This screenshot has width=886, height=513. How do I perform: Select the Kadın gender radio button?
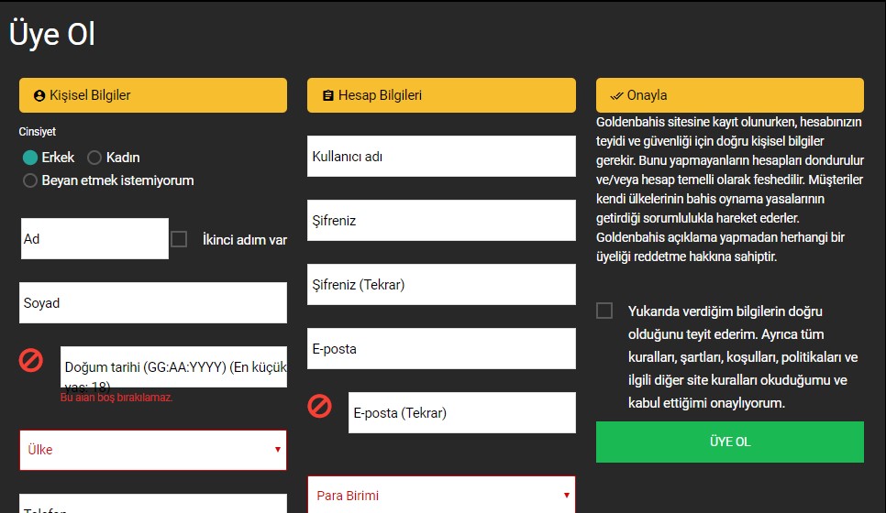tap(94, 158)
